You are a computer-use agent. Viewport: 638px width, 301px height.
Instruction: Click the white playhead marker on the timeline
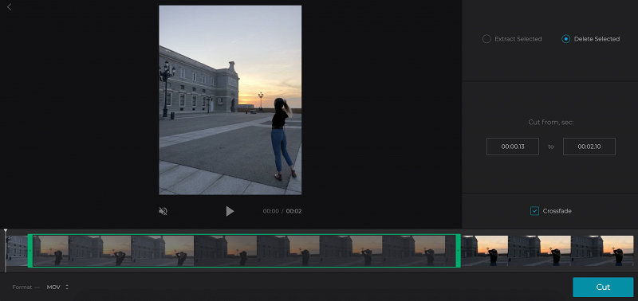pyautogui.click(x=6, y=231)
